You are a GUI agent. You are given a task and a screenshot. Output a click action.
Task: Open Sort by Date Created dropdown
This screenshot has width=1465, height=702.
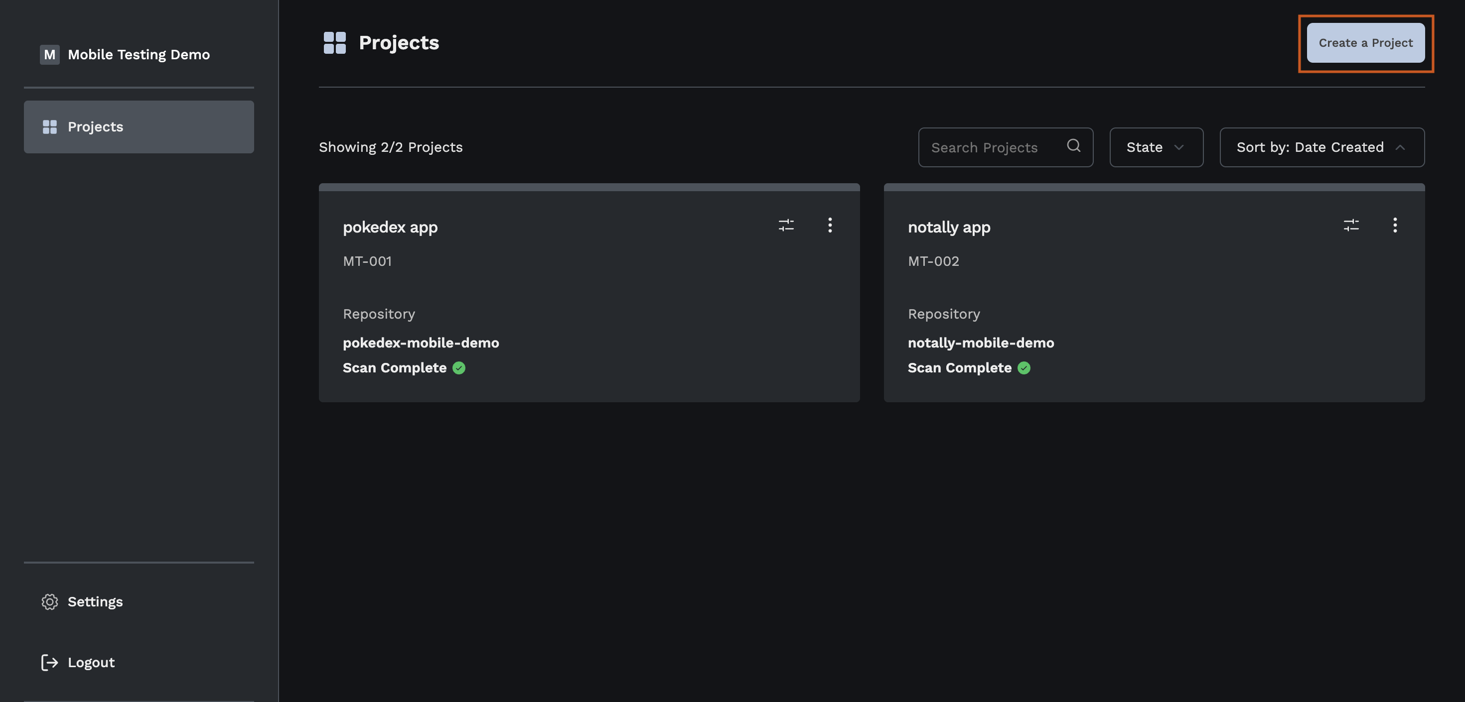pyautogui.click(x=1321, y=147)
